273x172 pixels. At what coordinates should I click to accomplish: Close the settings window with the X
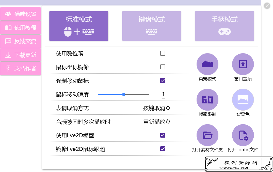point(267,6)
